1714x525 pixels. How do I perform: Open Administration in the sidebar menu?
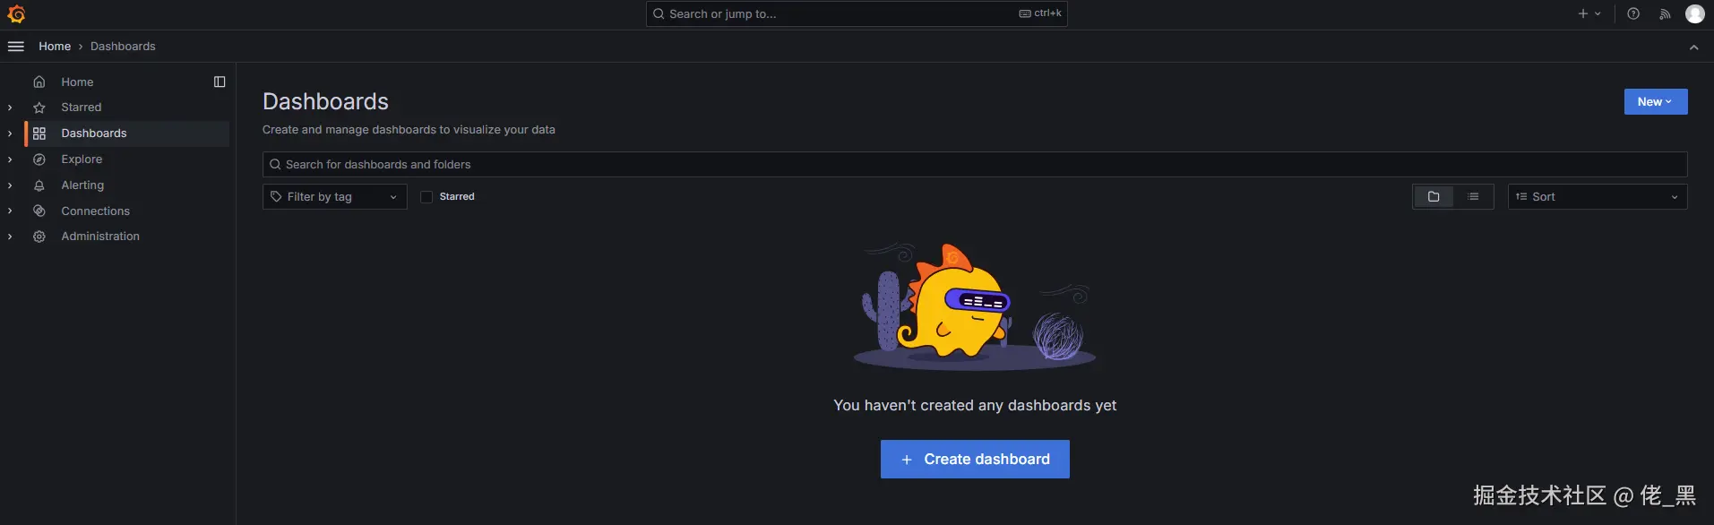pyautogui.click(x=100, y=237)
